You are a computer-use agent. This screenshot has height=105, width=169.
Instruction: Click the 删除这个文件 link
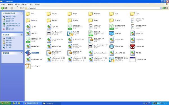10,29
